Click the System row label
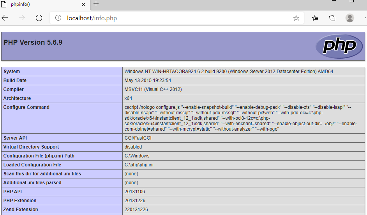Viewport: 367px width, 215px height. pyautogui.click(x=11, y=72)
